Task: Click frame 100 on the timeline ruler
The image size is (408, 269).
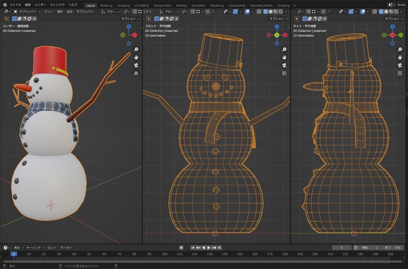Action: (165, 254)
